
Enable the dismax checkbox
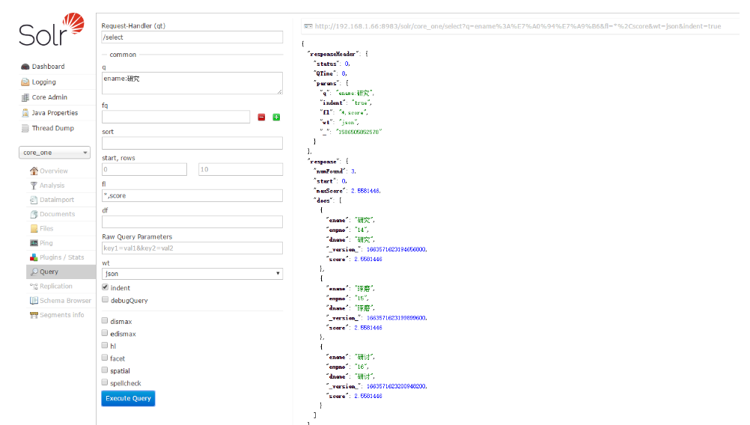pyautogui.click(x=105, y=321)
